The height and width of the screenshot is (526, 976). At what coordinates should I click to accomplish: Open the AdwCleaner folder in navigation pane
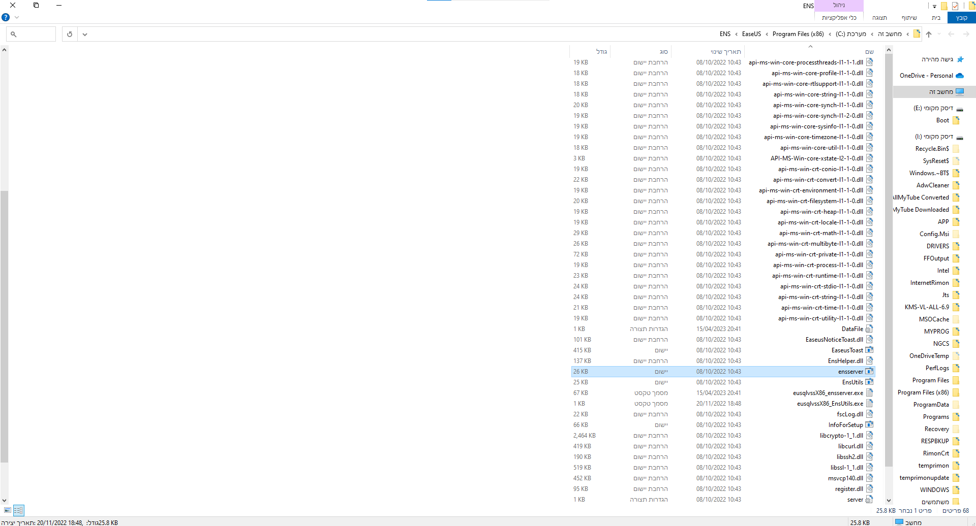(932, 185)
